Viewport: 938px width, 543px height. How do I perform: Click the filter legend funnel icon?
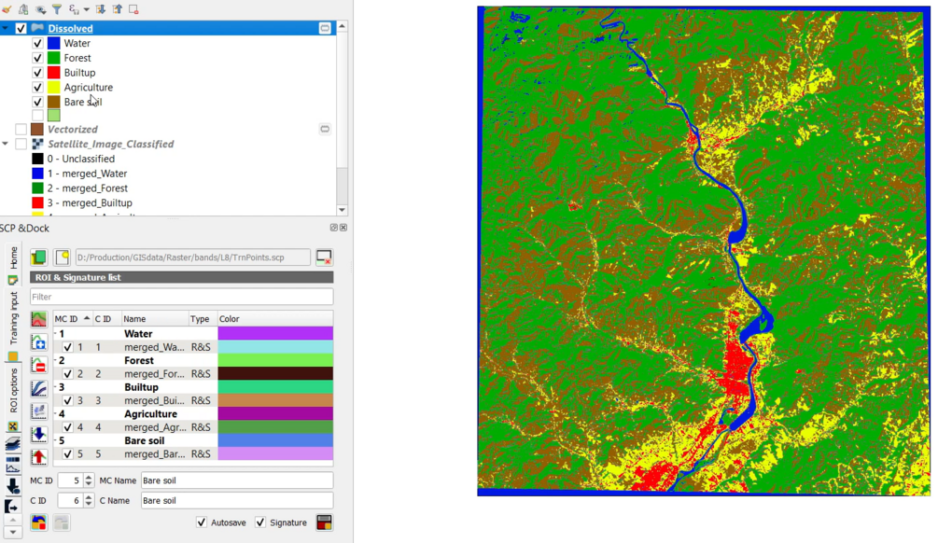coord(57,9)
